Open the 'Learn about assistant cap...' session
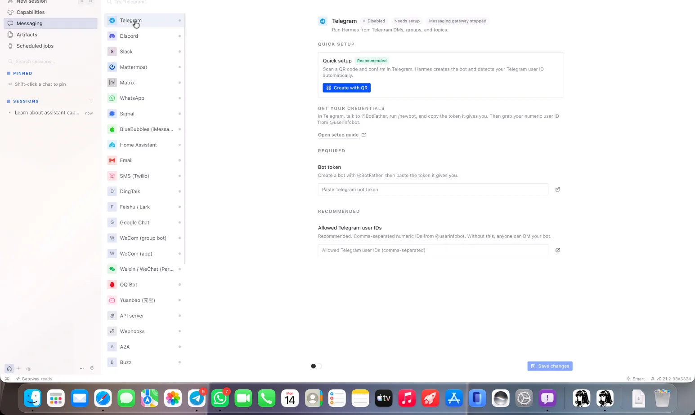Image resolution: width=695 pixels, height=415 pixels. pos(50,113)
